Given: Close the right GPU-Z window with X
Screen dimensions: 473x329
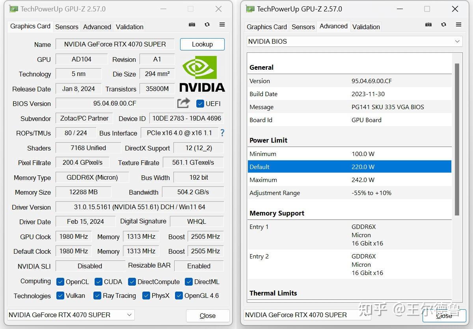Looking at the screenshot, I should [455, 9].
